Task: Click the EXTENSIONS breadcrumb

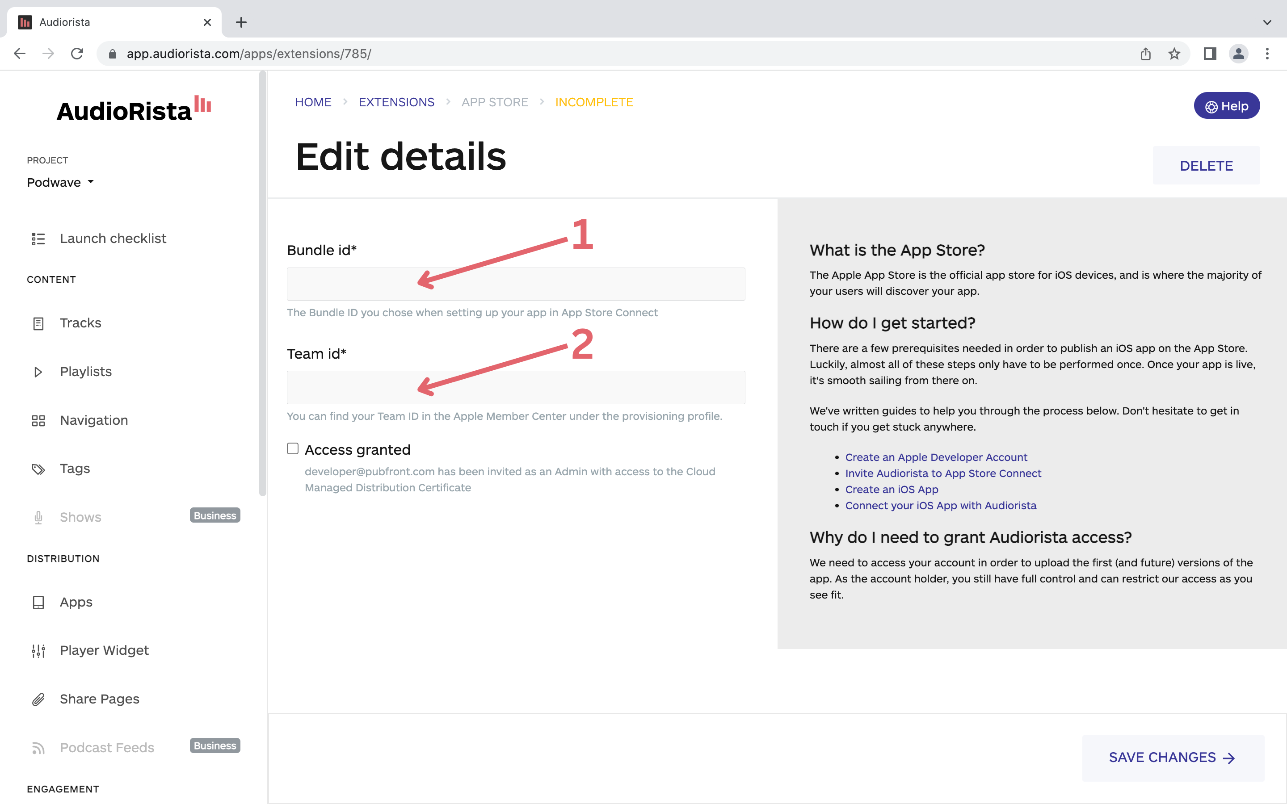Action: 396,102
